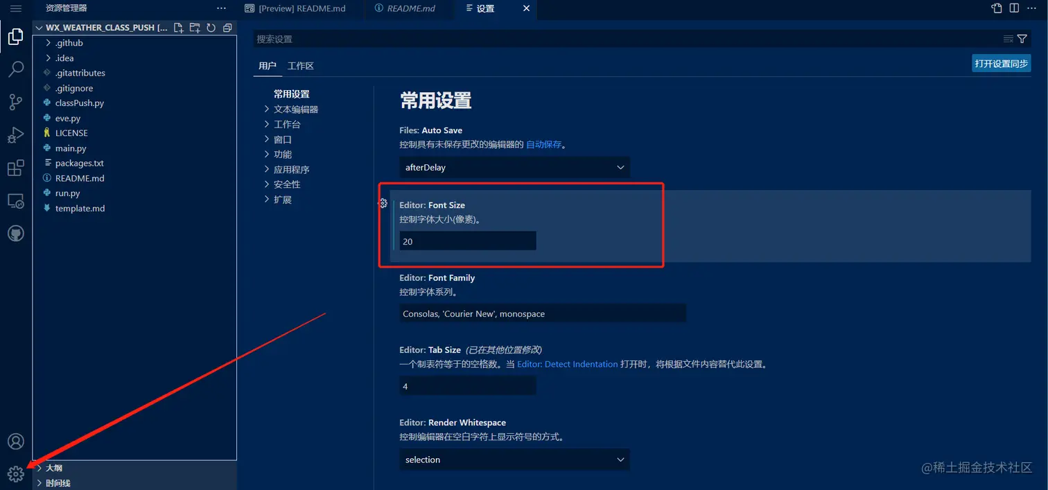Open the hamburger application menu
The image size is (1048, 490).
pos(15,8)
